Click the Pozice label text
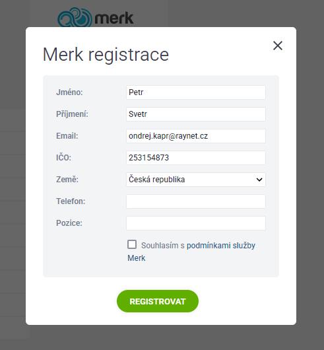324x350 pixels. pyautogui.click(x=69, y=223)
